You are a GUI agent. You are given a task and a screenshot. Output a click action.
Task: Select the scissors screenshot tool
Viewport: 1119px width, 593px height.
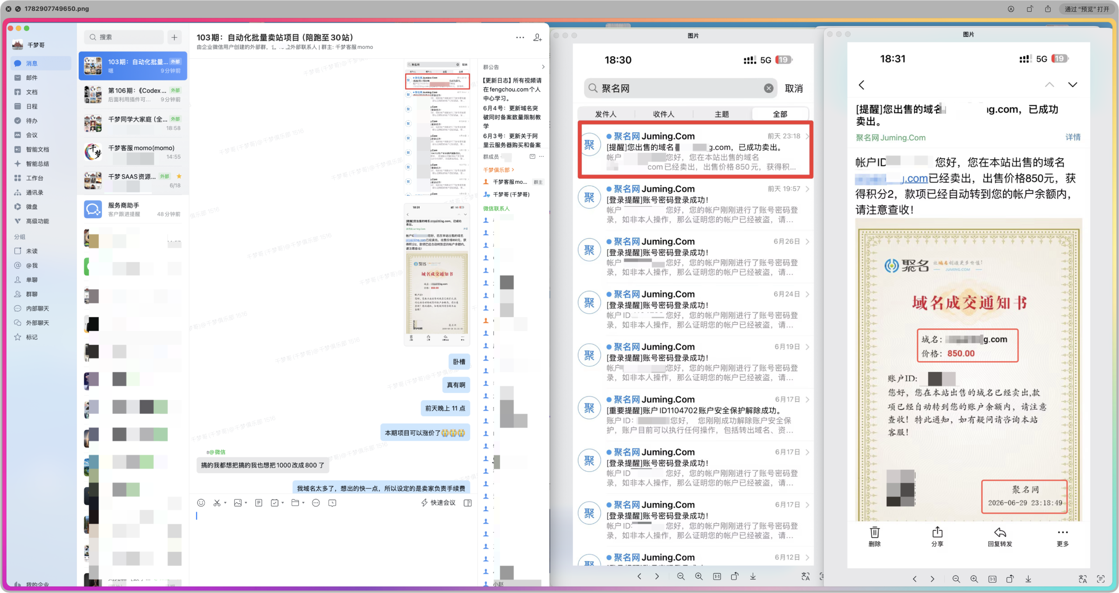217,503
